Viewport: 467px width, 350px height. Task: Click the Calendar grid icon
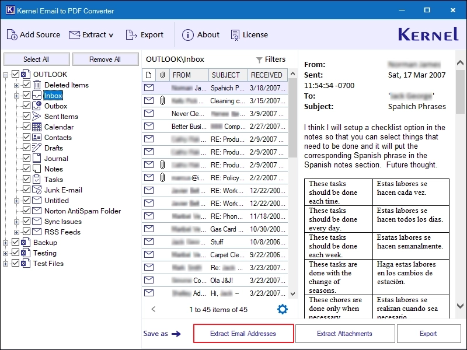(37, 127)
